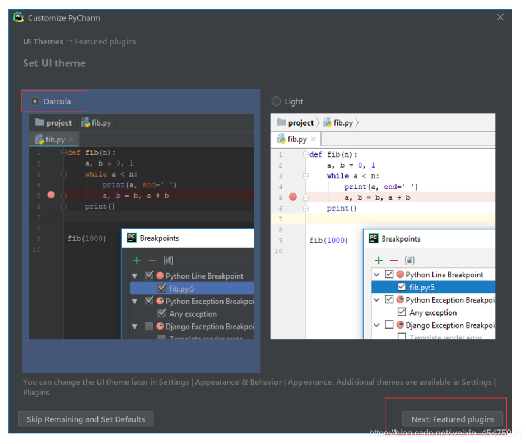The width and height of the screenshot is (526, 444).
Task: Close the fib.py tab in Darcula preview
Action: [x=72, y=139]
